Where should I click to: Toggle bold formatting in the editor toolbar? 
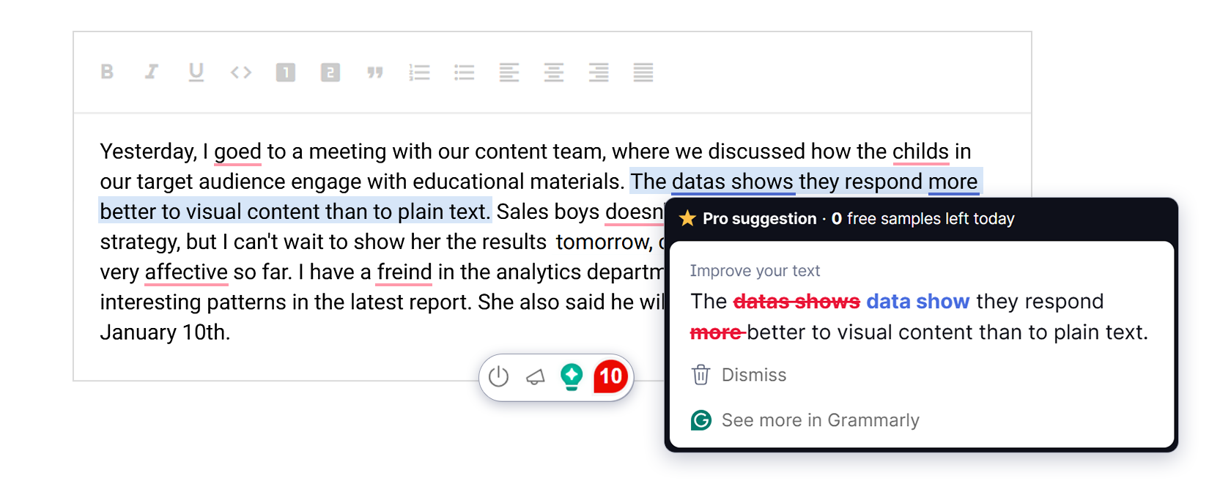(107, 72)
